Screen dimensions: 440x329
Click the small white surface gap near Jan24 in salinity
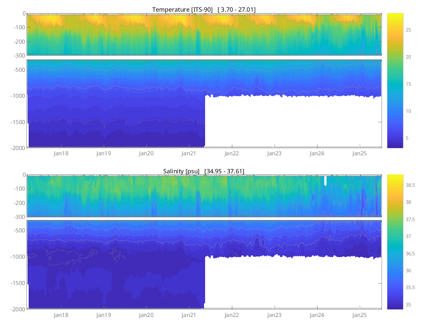[x=325, y=181]
